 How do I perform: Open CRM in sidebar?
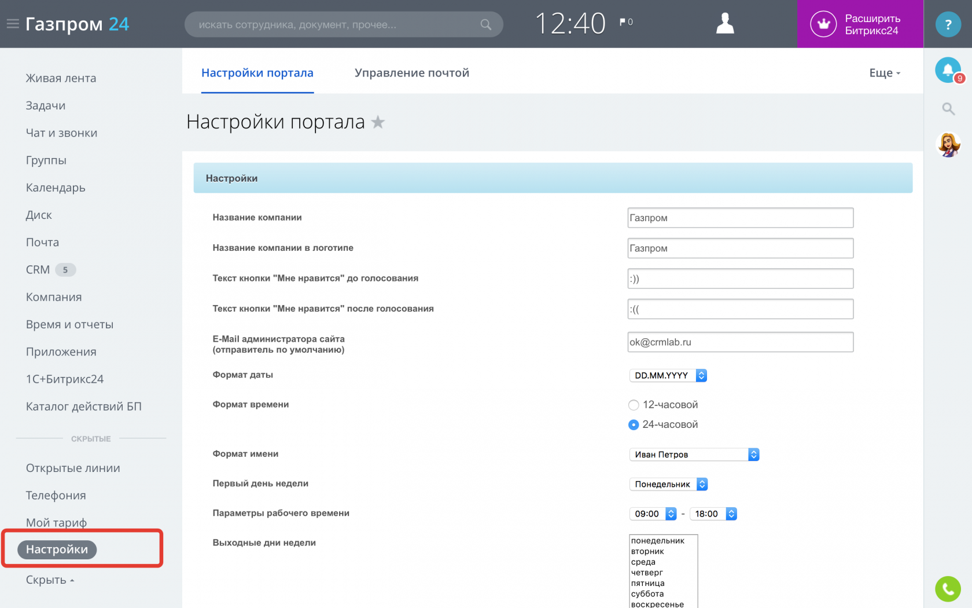point(38,270)
